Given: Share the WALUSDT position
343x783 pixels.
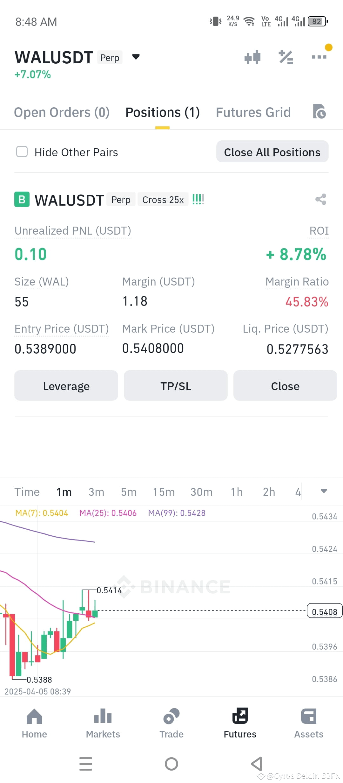Looking at the screenshot, I should [321, 199].
